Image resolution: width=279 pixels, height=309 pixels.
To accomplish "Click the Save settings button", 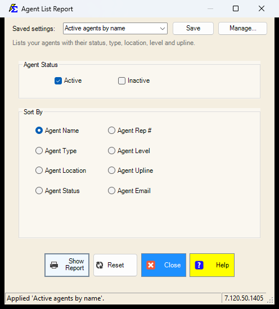I will 193,28.
